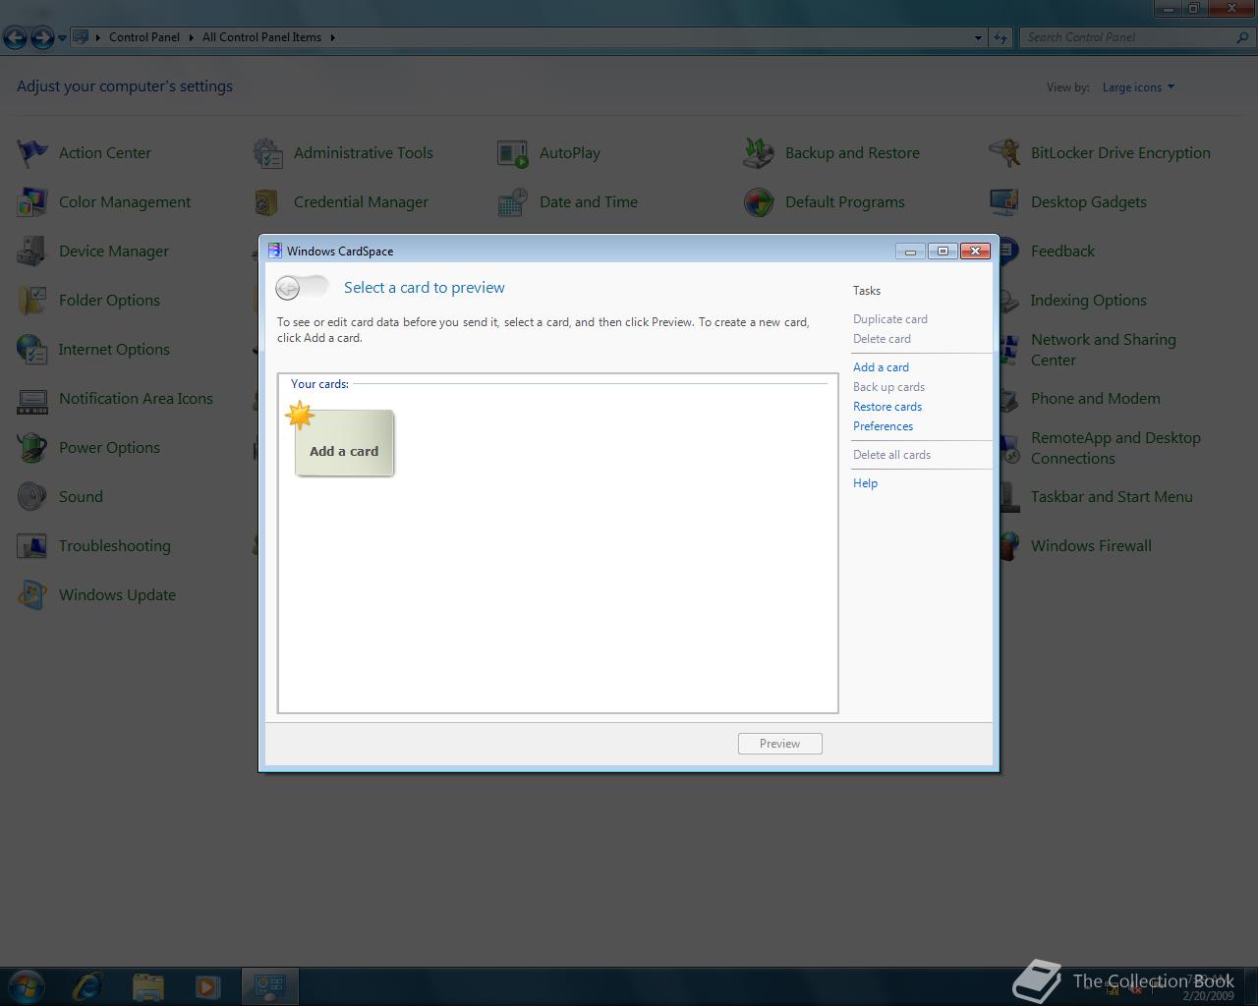Open Windows Firewall item
The image size is (1258, 1006).
(x=1091, y=545)
